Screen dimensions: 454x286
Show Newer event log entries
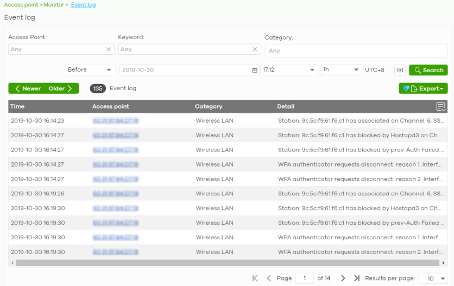28,88
